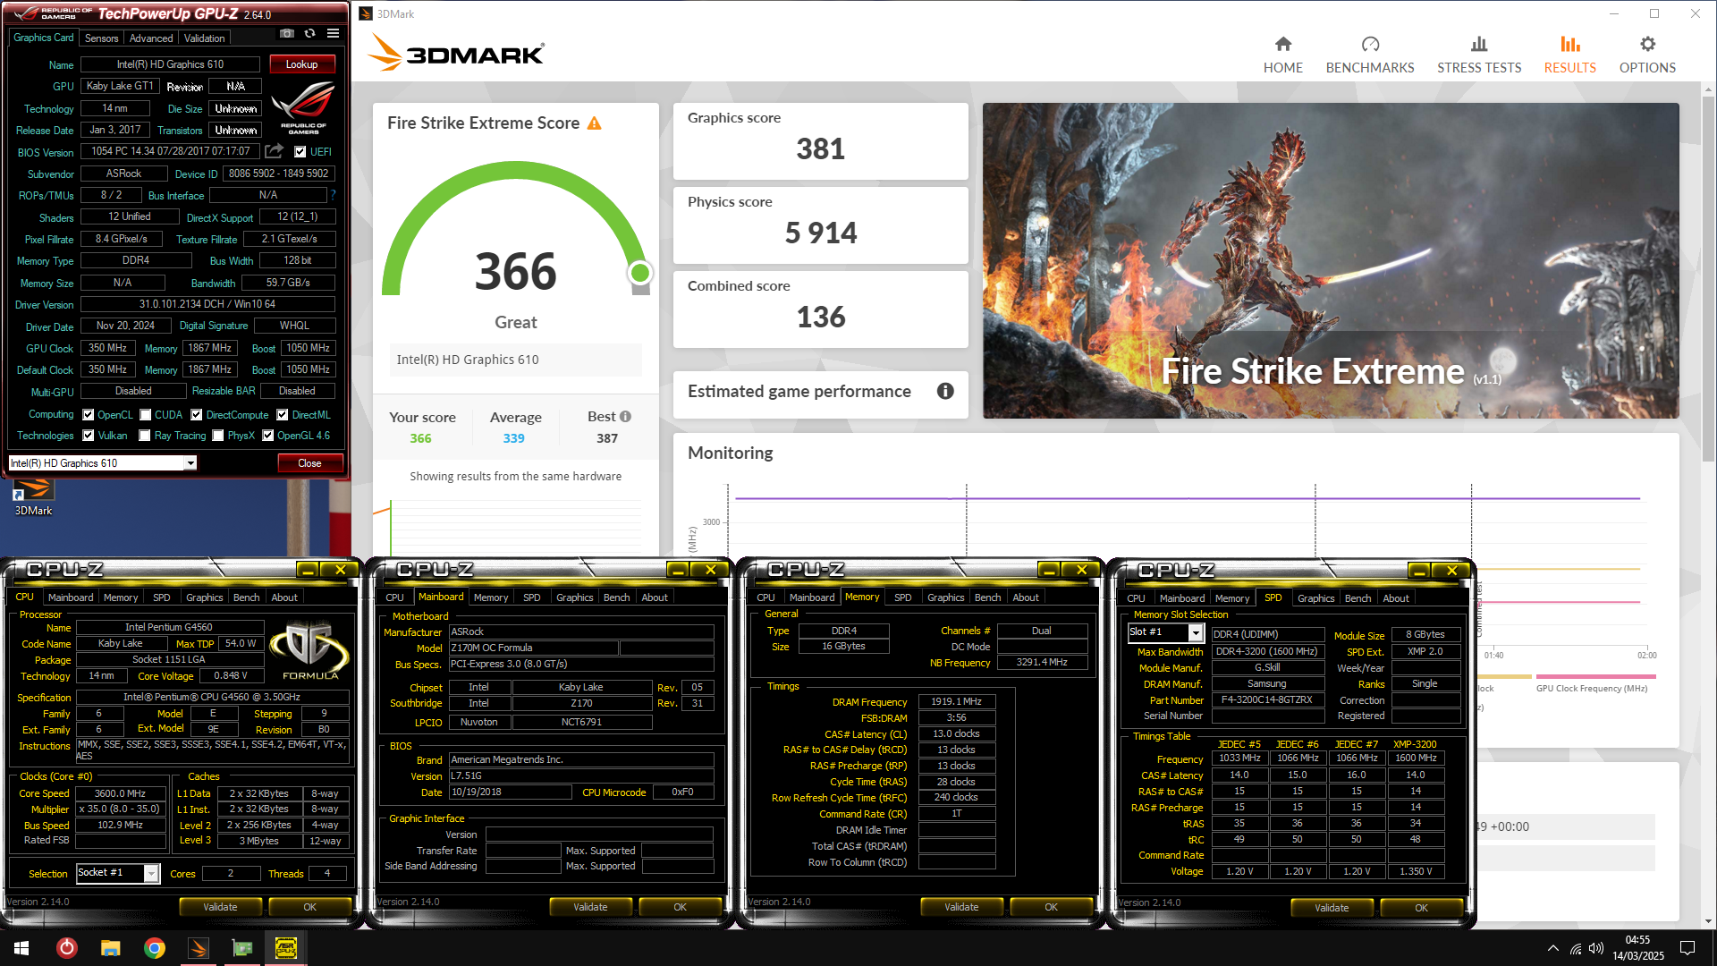Click OK in the second CPU-Z window

tap(680, 907)
